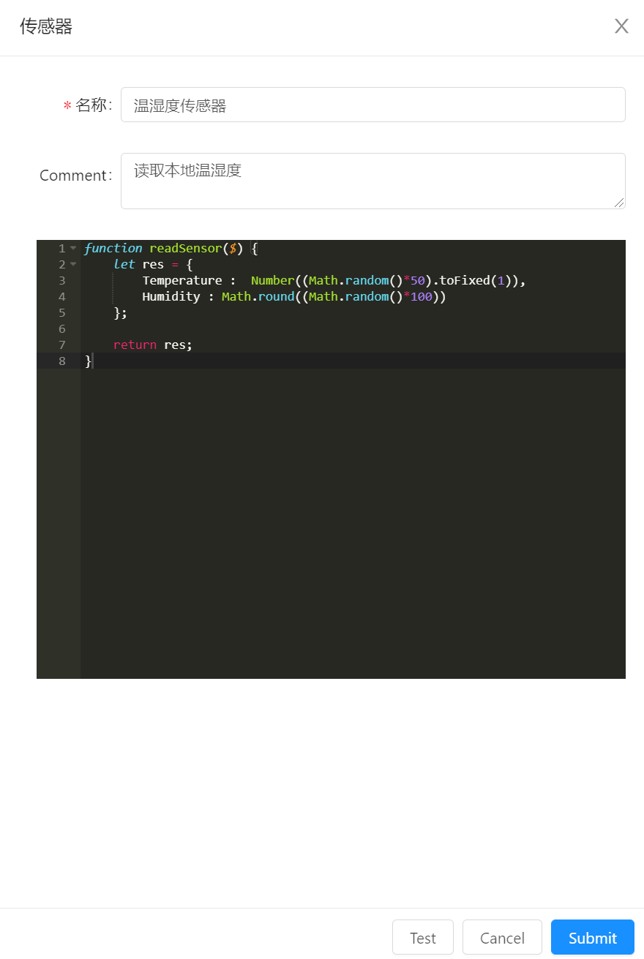644x959 pixels.
Task: Click the $ parameter in readSensor
Action: pos(233,249)
